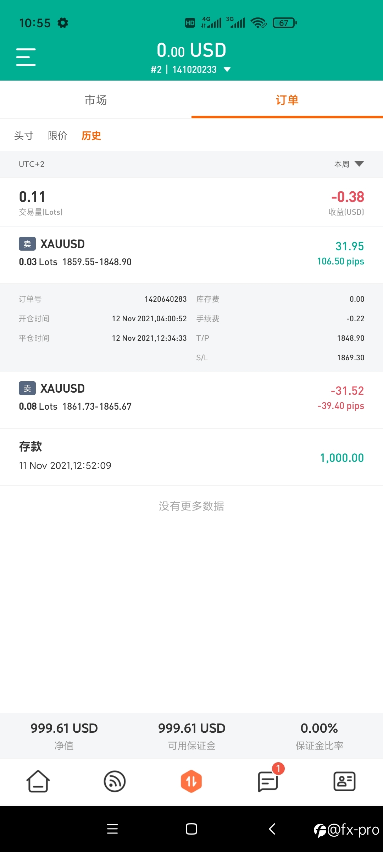Tap the Android recent apps icon
This screenshot has width=383, height=852.
[x=112, y=829]
